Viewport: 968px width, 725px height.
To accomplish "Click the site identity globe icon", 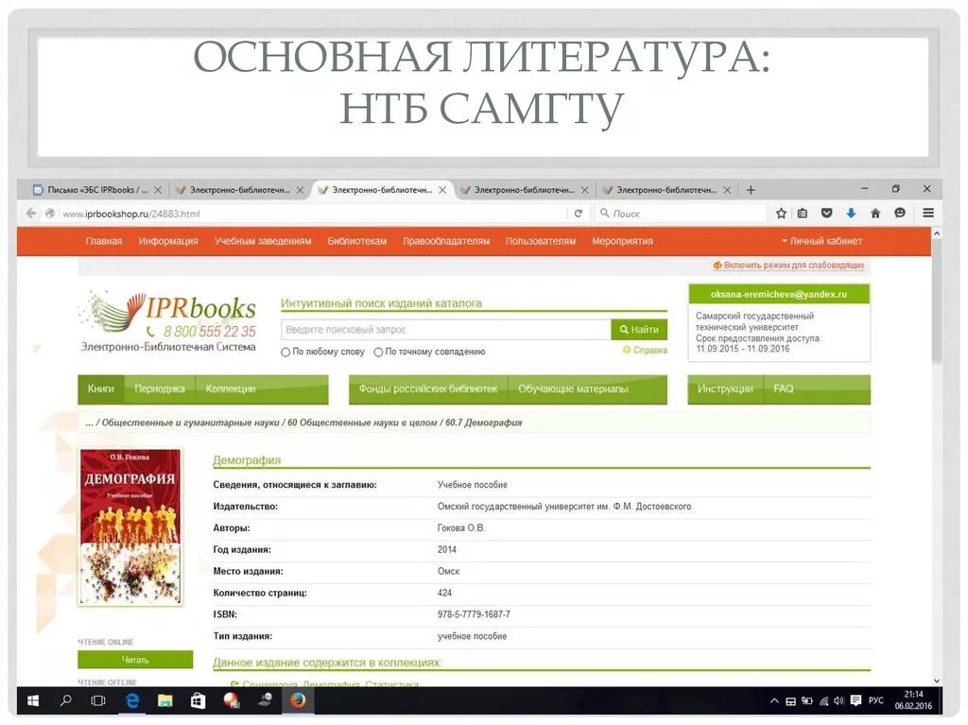I will [50, 213].
